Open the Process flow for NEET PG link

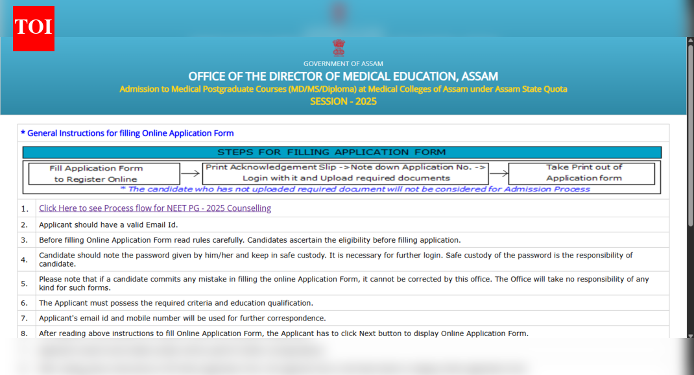(x=155, y=208)
